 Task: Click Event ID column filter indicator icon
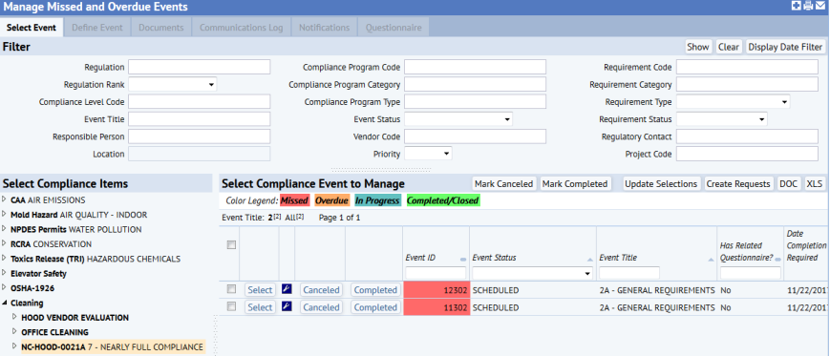point(463,260)
